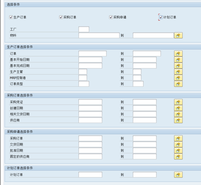Click multiple selection icon for 基本开始日期
Viewport: 201px width, 185px height.
coord(178,60)
